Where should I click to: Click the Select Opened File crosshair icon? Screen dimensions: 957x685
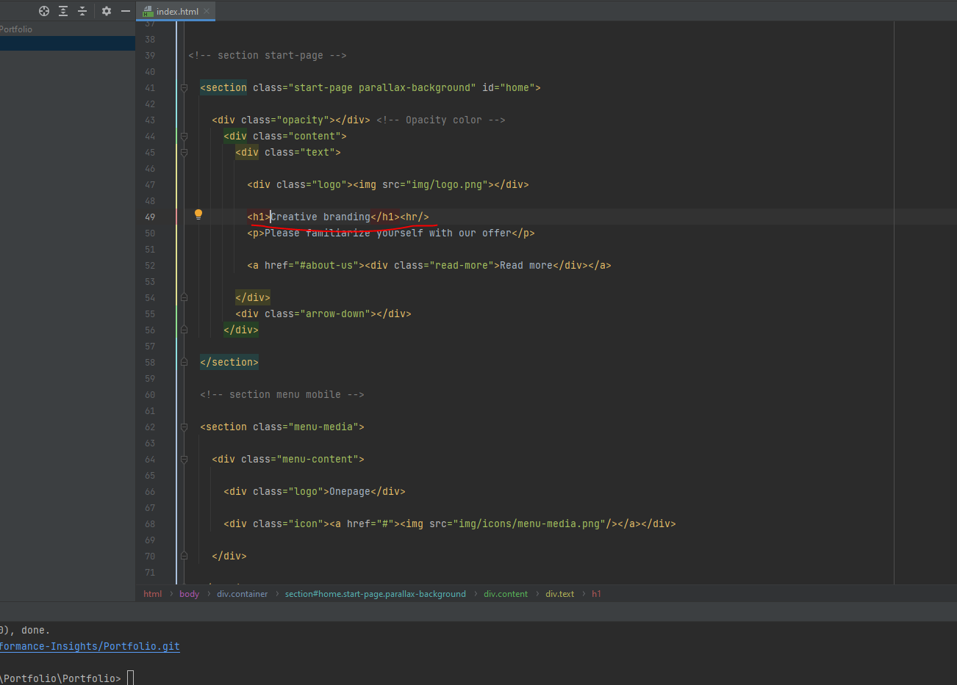pos(44,11)
